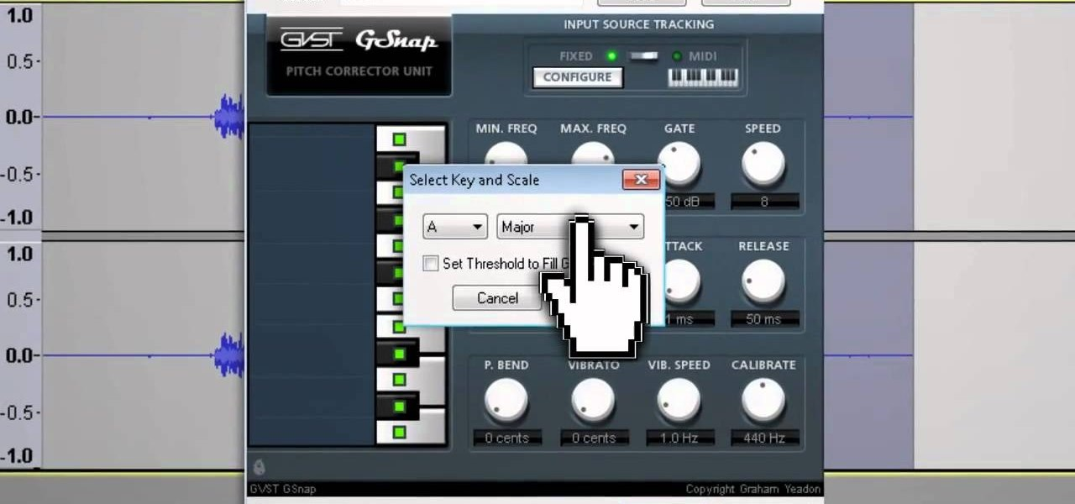The width and height of the screenshot is (1075, 504).
Task: Click the RELEASE knob
Action: 763,281
